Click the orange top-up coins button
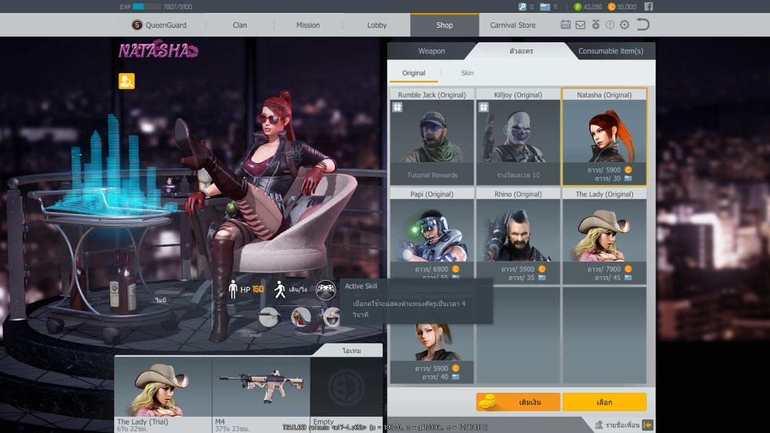Screen dimensions: 770x433 (517, 402)
